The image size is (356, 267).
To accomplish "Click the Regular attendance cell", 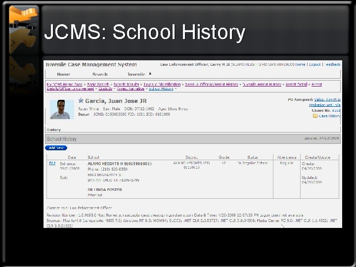I will tap(286, 163).
